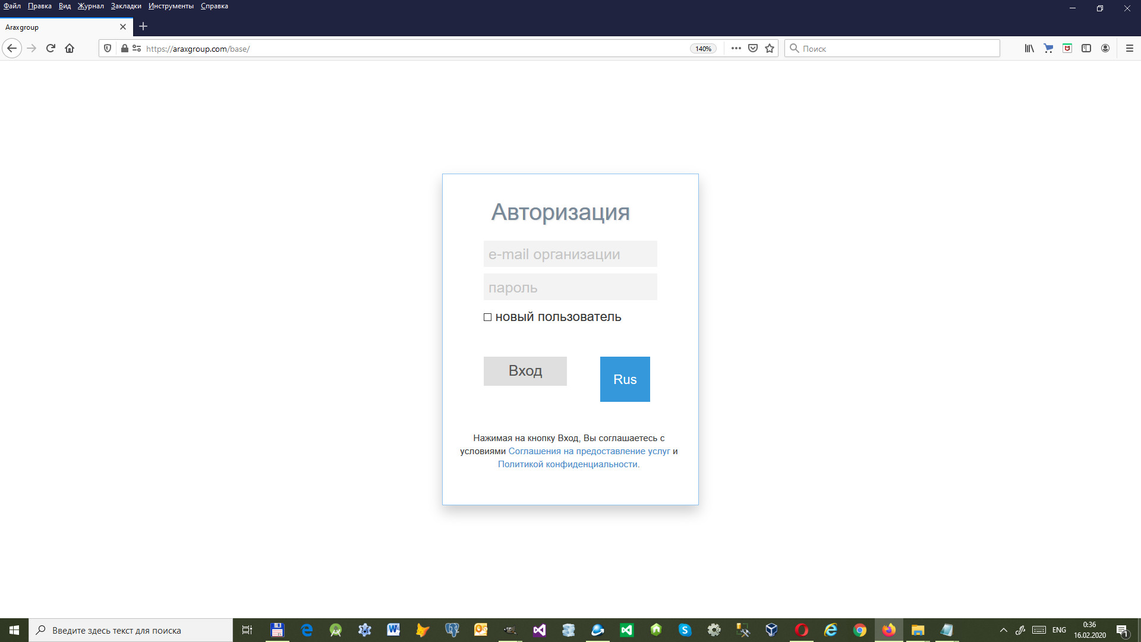Image resolution: width=1141 pixels, height=642 pixels.
Task: Switch language with Rus button
Action: point(625,379)
